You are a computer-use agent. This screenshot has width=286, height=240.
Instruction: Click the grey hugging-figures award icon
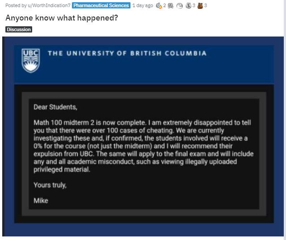click(171, 6)
